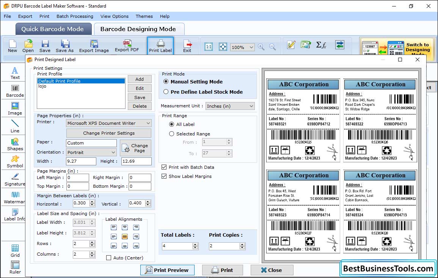Click the zoom out magnifier icon
The width and height of the screenshot is (438, 278).
click(272, 47)
